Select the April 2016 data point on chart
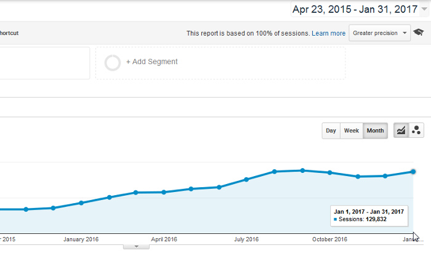431x253 pixels. click(x=164, y=192)
